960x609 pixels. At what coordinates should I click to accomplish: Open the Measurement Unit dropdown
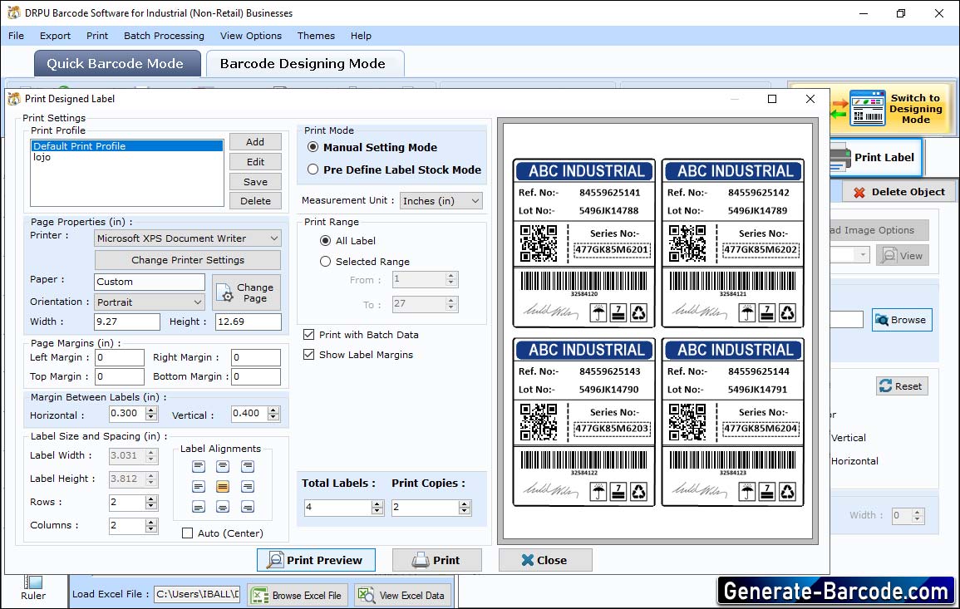coord(475,201)
